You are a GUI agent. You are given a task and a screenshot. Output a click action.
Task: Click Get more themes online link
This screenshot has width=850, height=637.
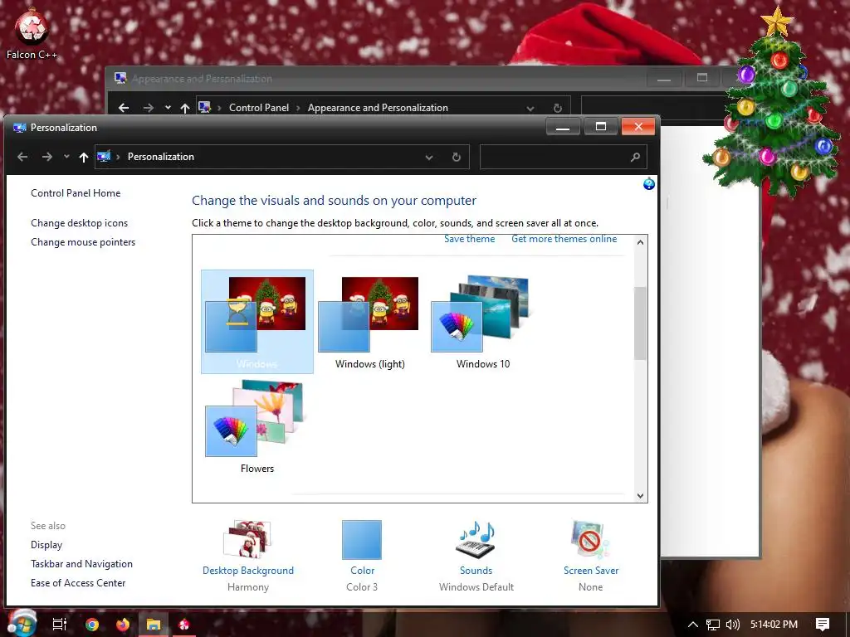(564, 239)
